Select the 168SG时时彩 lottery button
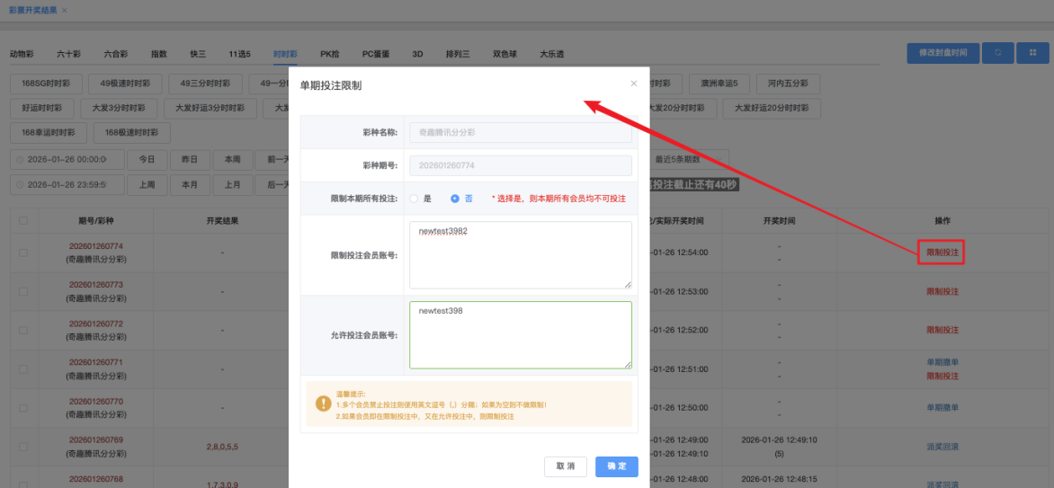 click(46, 84)
